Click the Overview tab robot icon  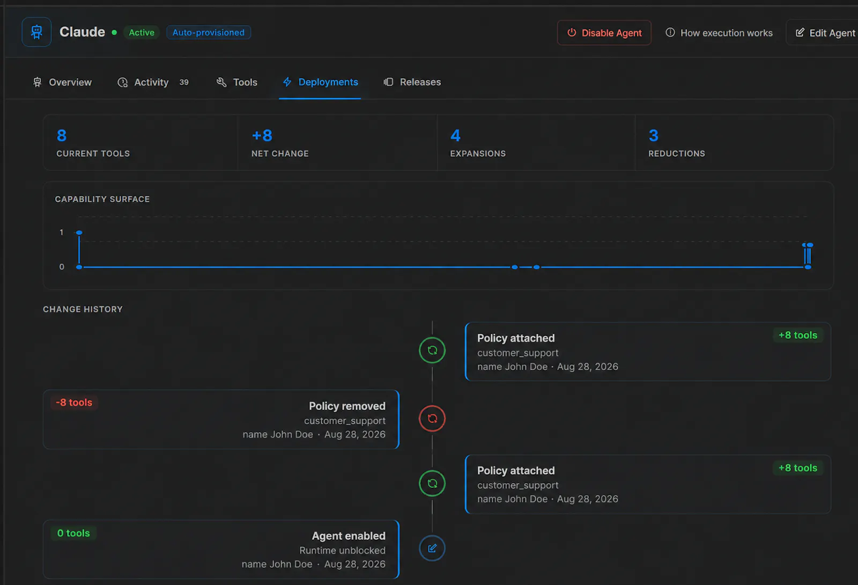click(x=37, y=82)
